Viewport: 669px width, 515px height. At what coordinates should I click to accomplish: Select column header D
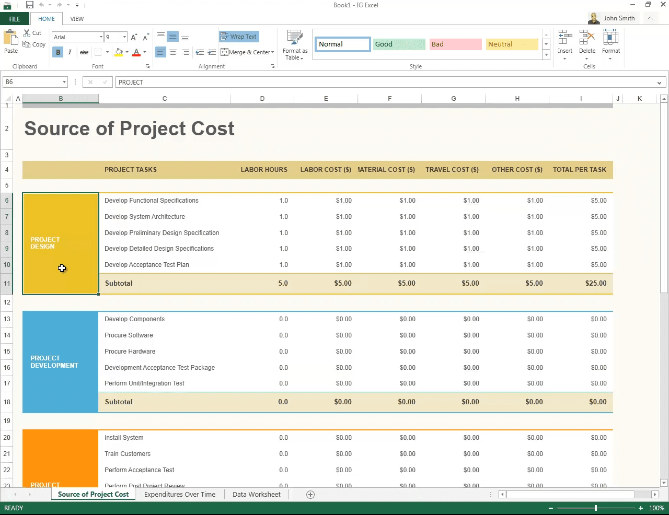[x=262, y=99]
